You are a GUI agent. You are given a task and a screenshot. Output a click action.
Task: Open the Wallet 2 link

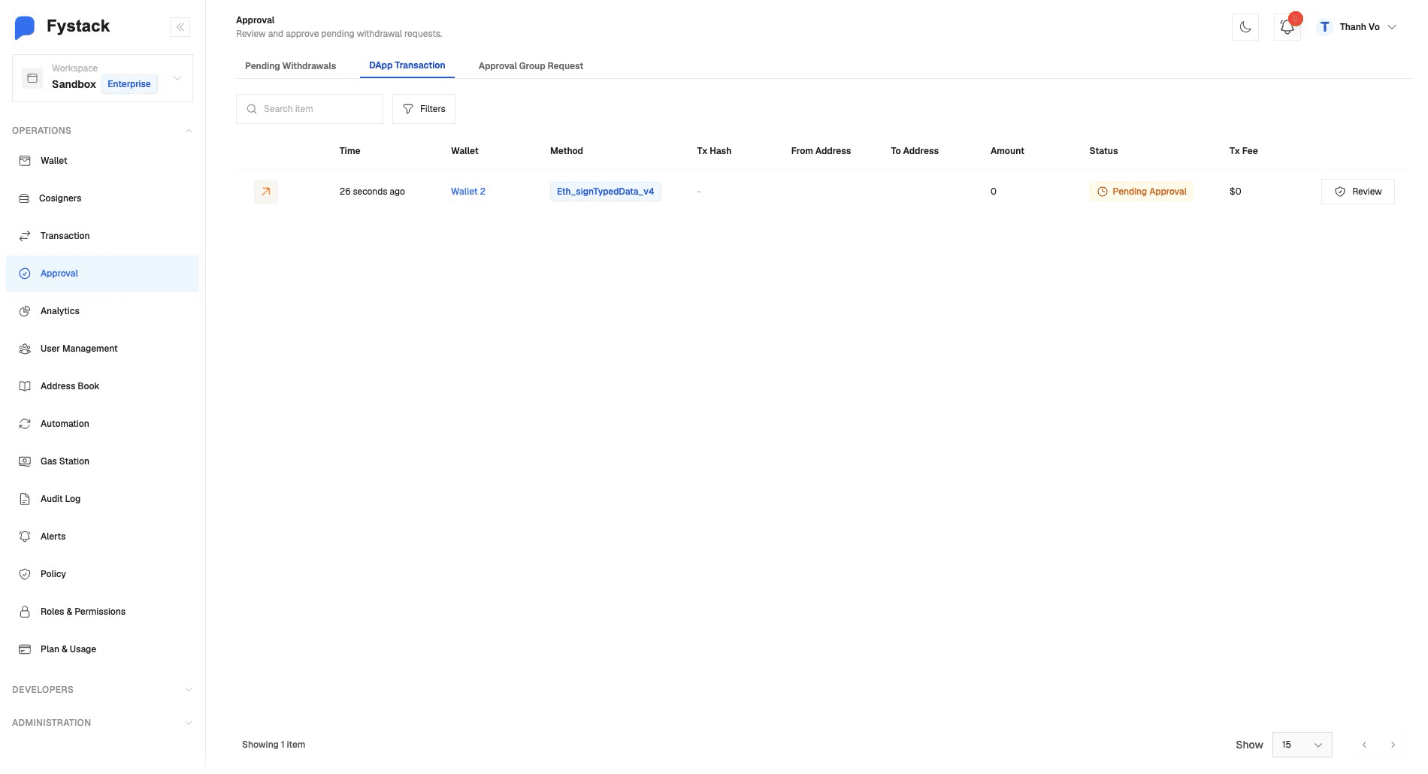point(468,192)
